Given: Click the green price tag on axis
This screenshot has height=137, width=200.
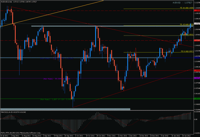Looking at the screenshot, I should click(x=197, y=99).
